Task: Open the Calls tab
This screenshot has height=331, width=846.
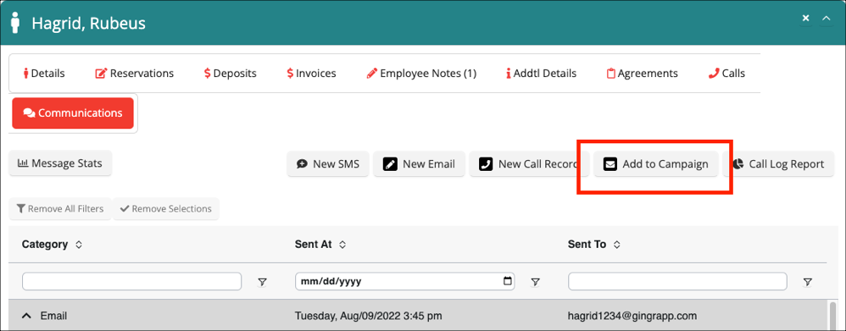Action: click(x=726, y=74)
